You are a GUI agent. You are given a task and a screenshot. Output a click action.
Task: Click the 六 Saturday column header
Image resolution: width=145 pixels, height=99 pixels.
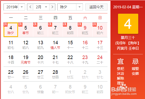(x=85, y=18)
